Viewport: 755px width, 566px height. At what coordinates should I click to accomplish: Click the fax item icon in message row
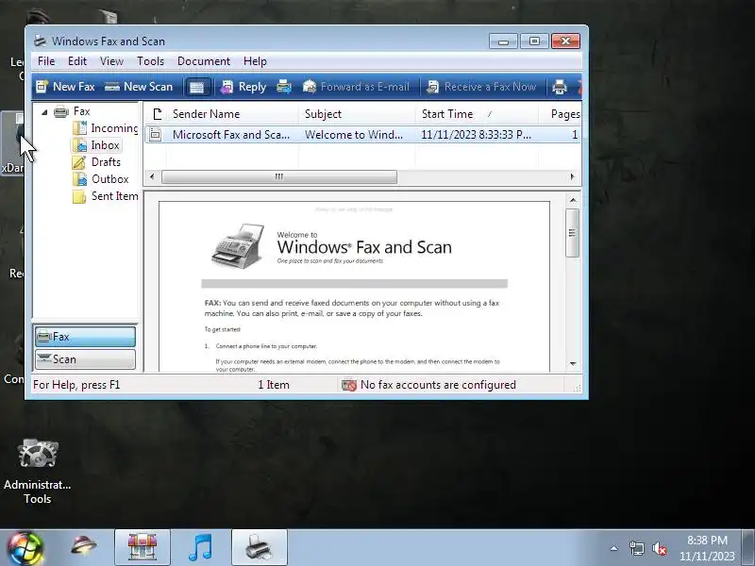click(155, 134)
